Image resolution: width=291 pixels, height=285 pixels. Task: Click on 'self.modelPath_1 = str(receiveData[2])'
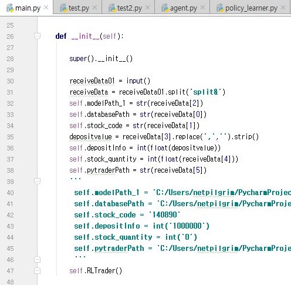[x=136, y=103]
